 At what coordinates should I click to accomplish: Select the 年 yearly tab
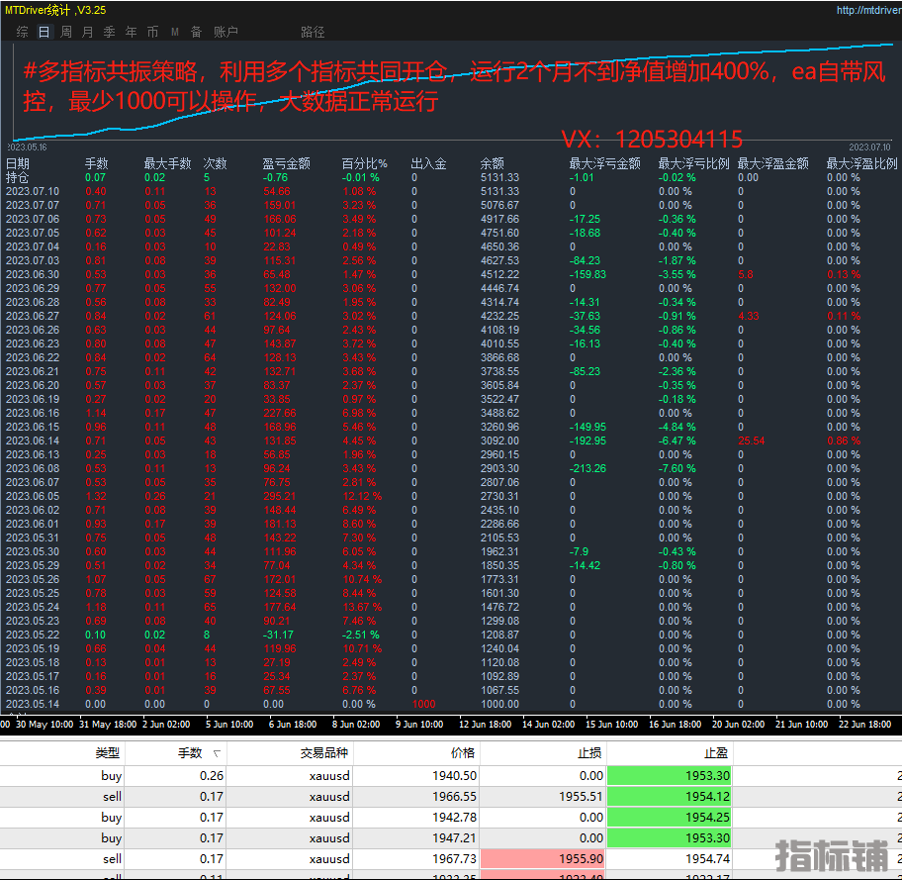pos(131,32)
